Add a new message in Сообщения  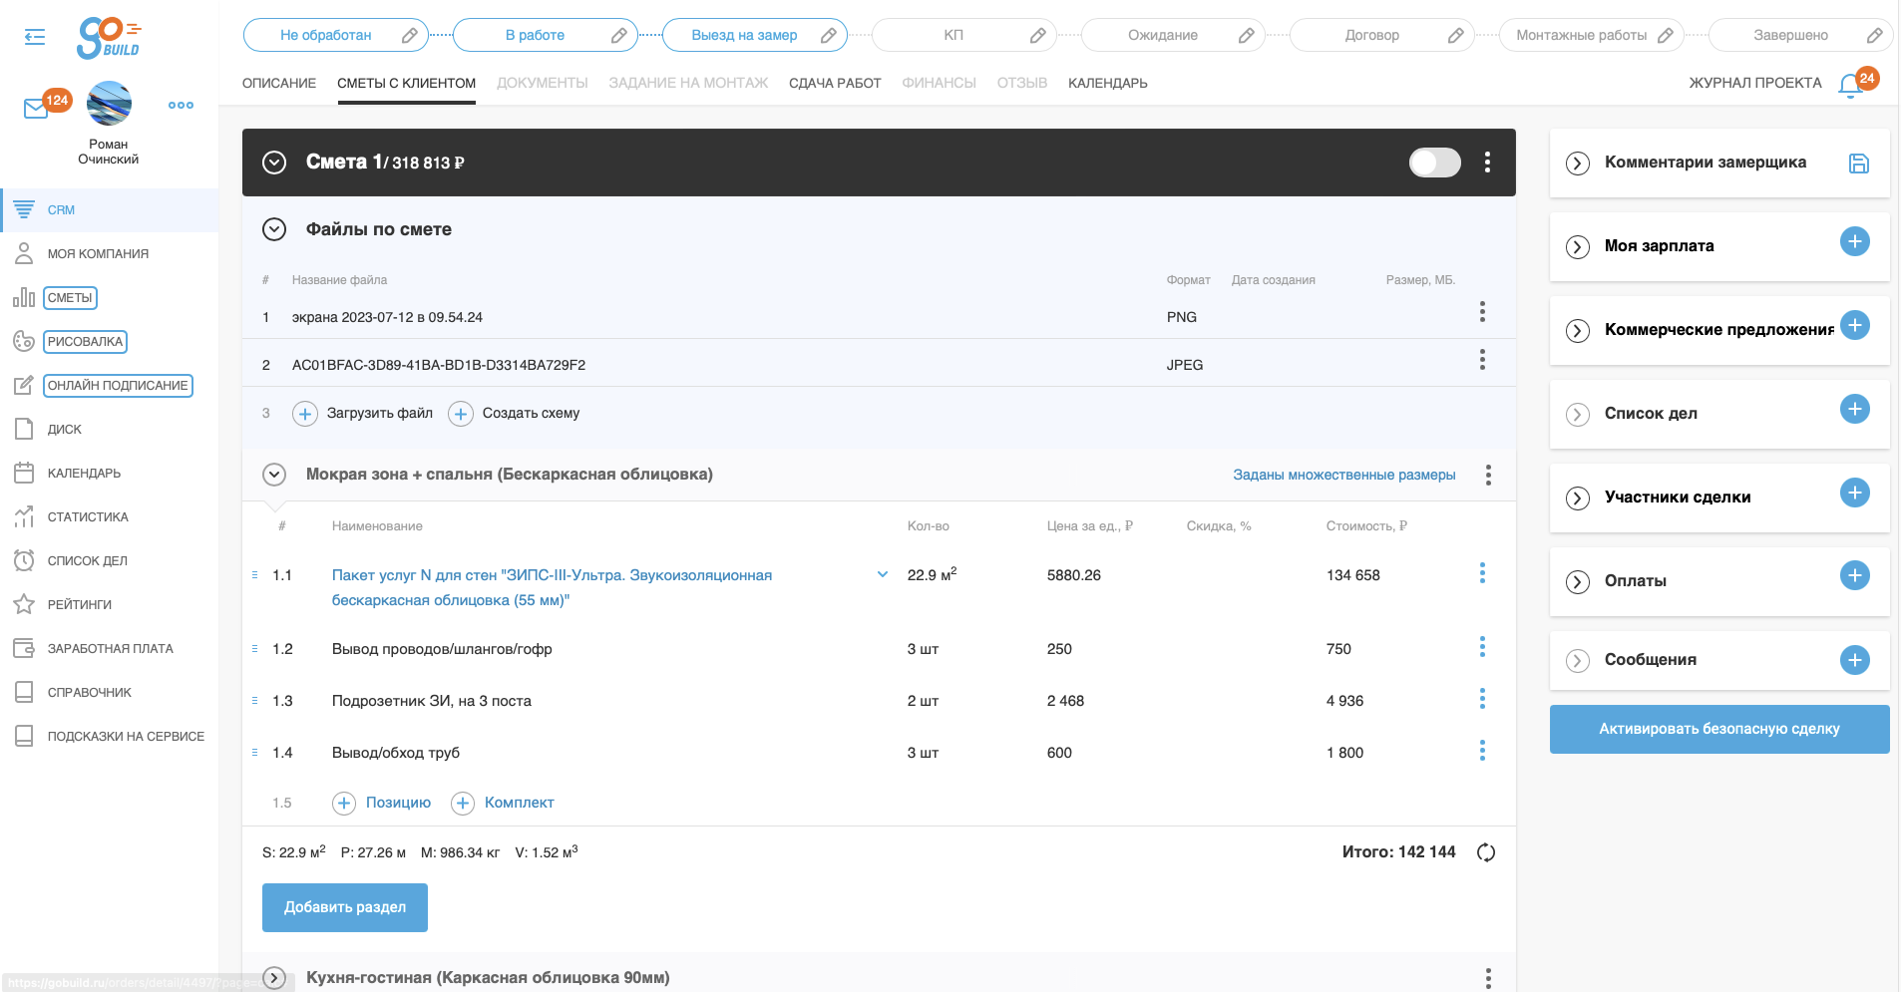1855,660
